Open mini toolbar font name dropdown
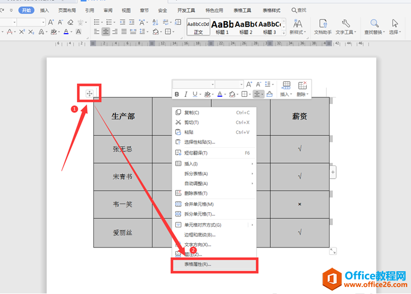Viewport: 411px width, 294px height. point(213,84)
